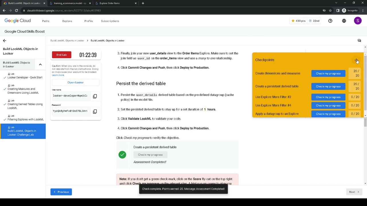The height and width of the screenshot is (206, 367).
Task: Open the user avatar S menu
Action: click(x=358, y=21)
